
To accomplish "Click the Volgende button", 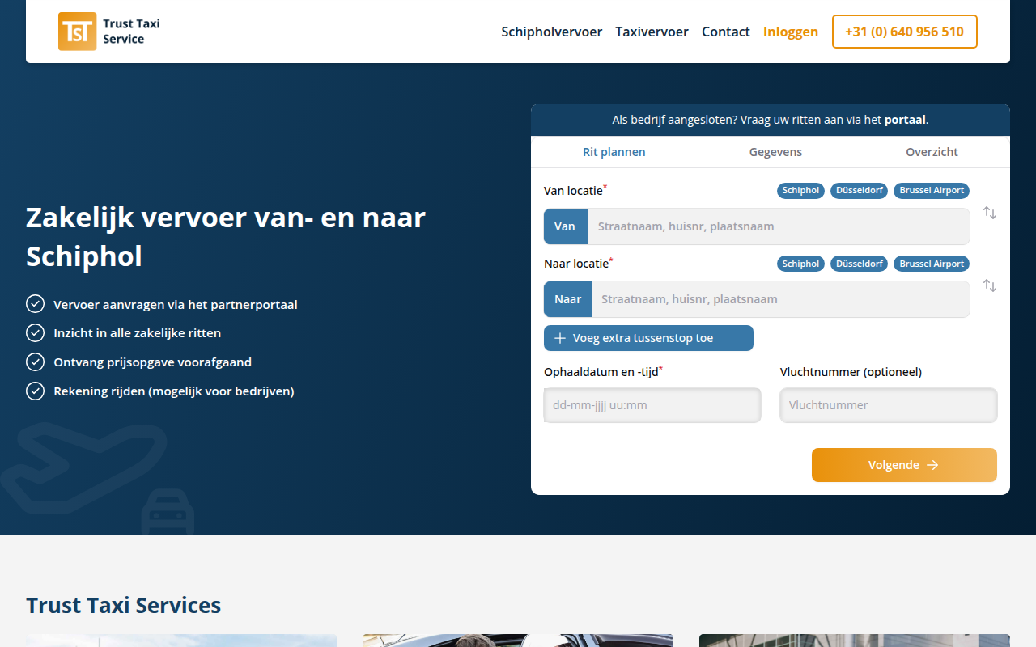I will click(904, 465).
